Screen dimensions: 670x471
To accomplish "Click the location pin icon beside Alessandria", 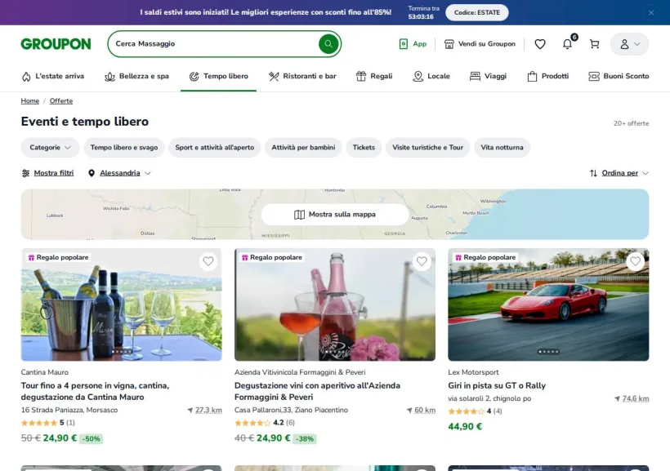I will (x=92, y=173).
